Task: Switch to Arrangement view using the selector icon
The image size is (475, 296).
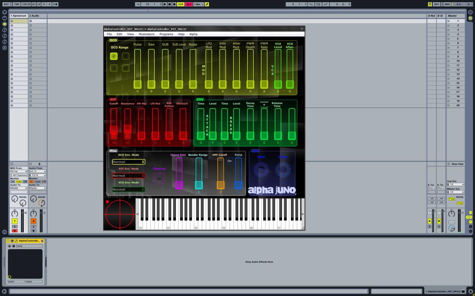Action: [470, 12]
